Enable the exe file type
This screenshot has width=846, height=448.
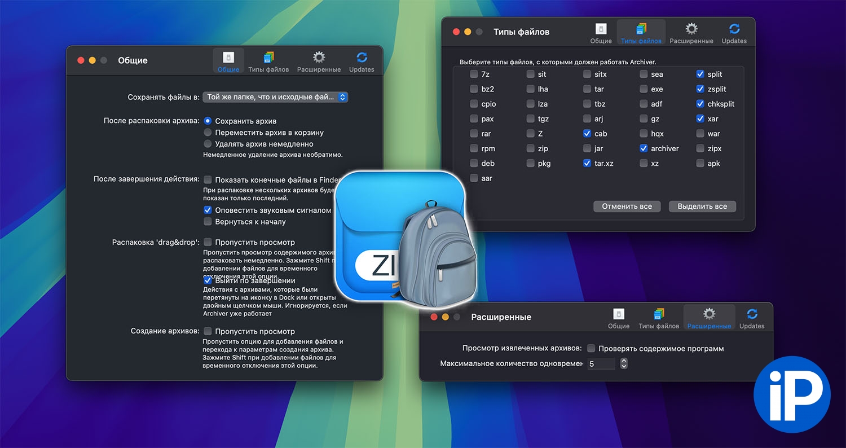pyautogui.click(x=644, y=89)
